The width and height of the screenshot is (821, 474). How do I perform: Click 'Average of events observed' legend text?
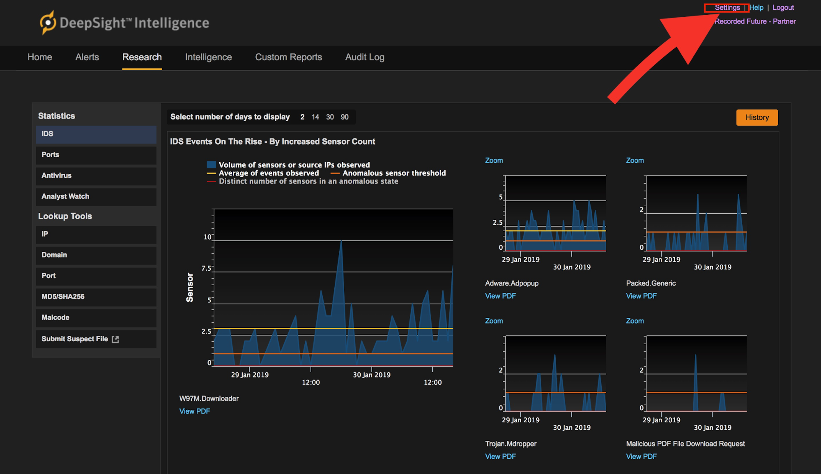click(x=269, y=173)
